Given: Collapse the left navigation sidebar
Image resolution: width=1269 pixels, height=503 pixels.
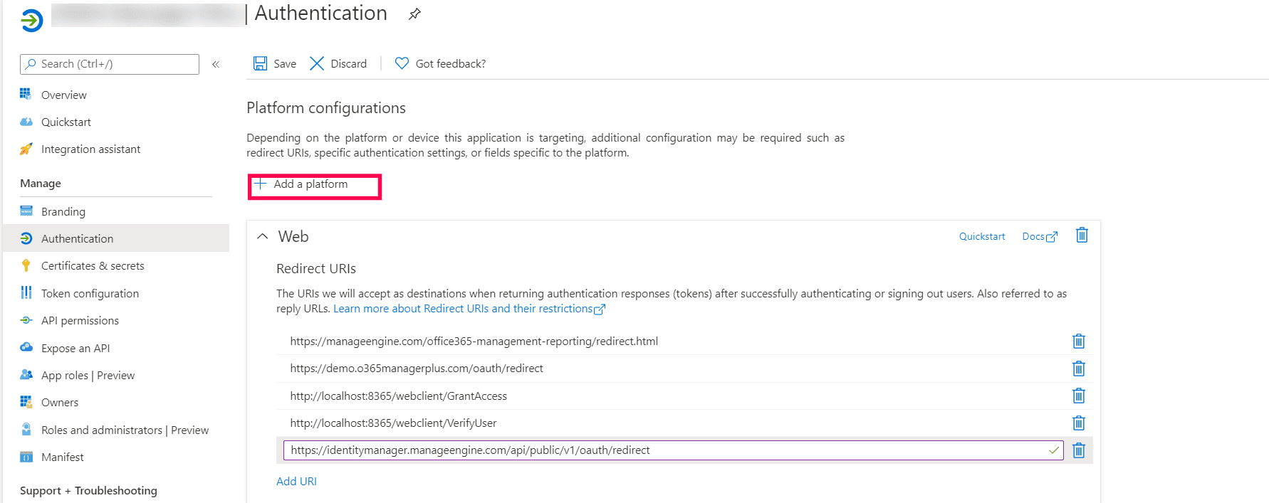Looking at the screenshot, I should [x=216, y=64].
